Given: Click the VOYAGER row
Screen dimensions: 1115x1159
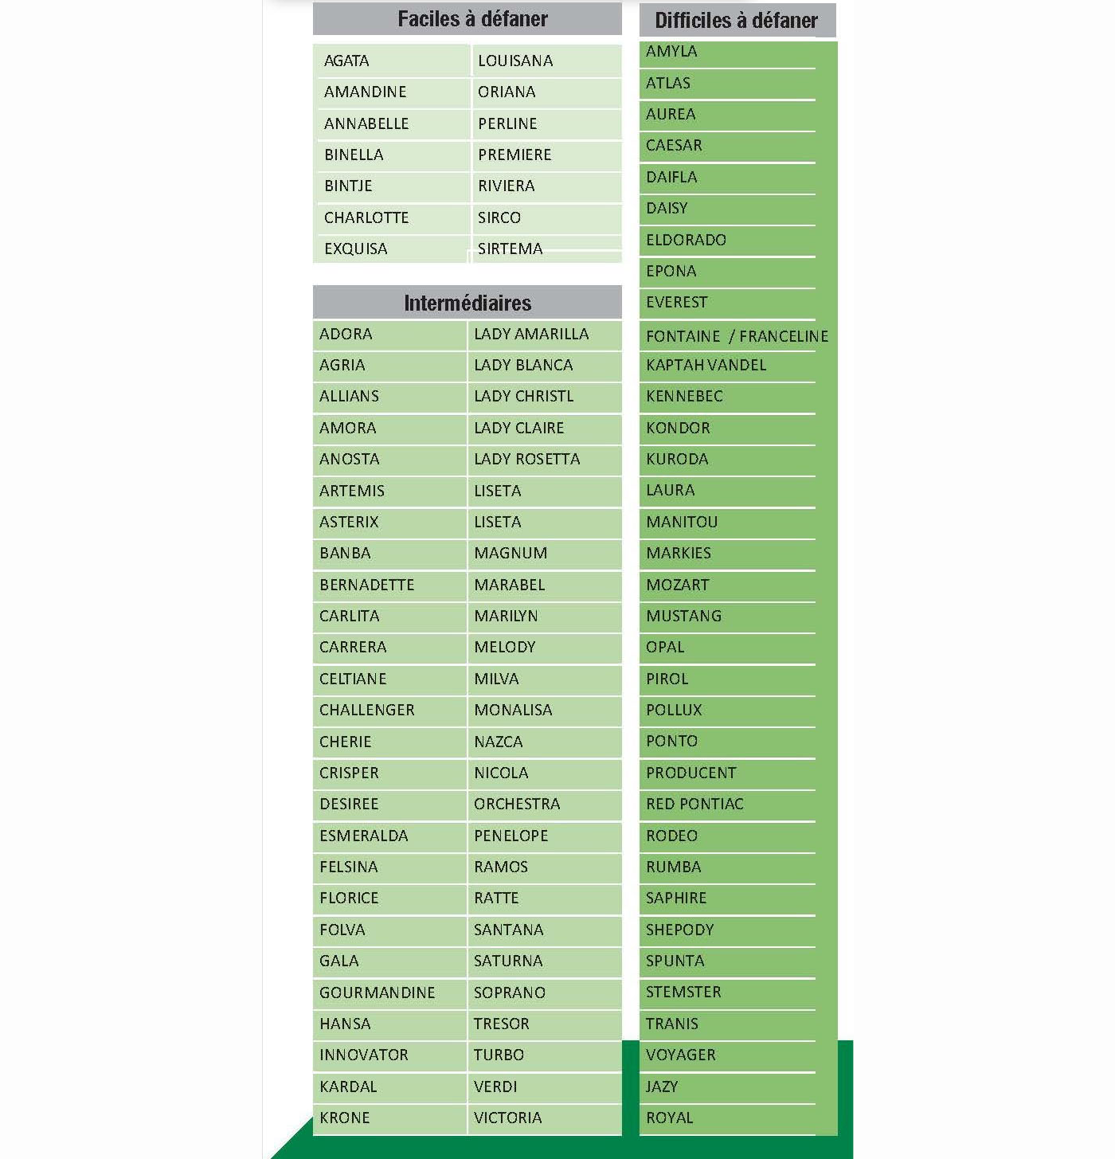Looking at the screenshot, I should pos(728,1055).
